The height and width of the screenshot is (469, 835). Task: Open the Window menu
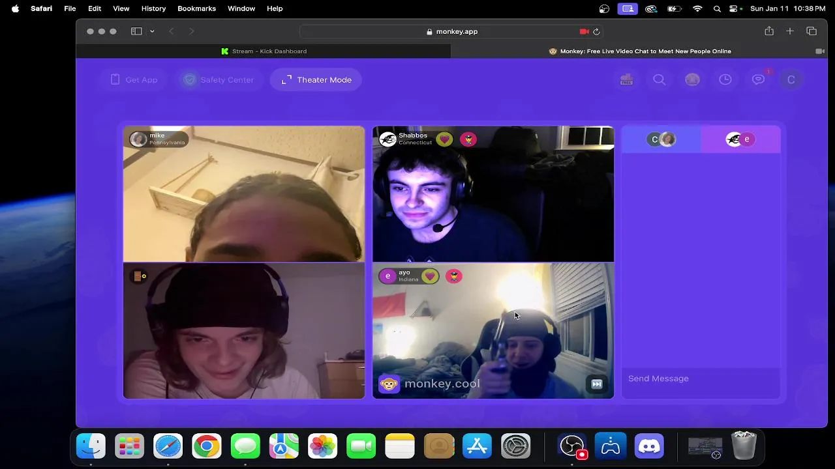tap(241, 8)
